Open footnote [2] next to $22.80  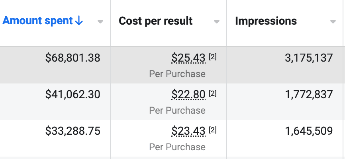coord(213,94)
